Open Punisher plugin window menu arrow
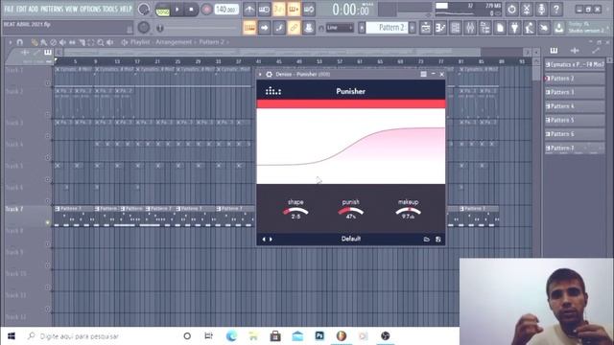Image resolution: width=614 pixels, height=345 pixels. (260, 75)
